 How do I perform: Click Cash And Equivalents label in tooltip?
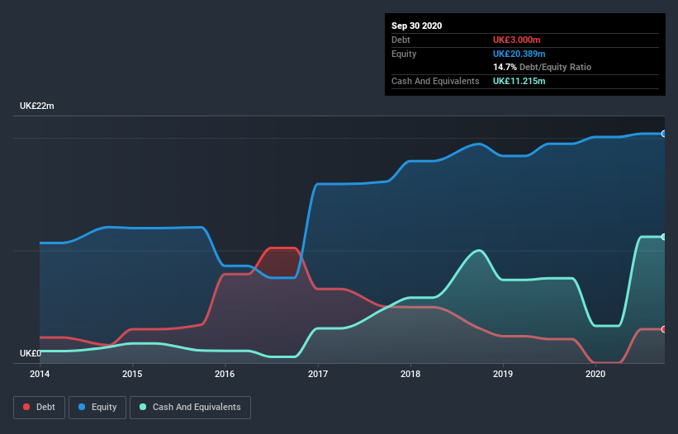click(435, 81)
